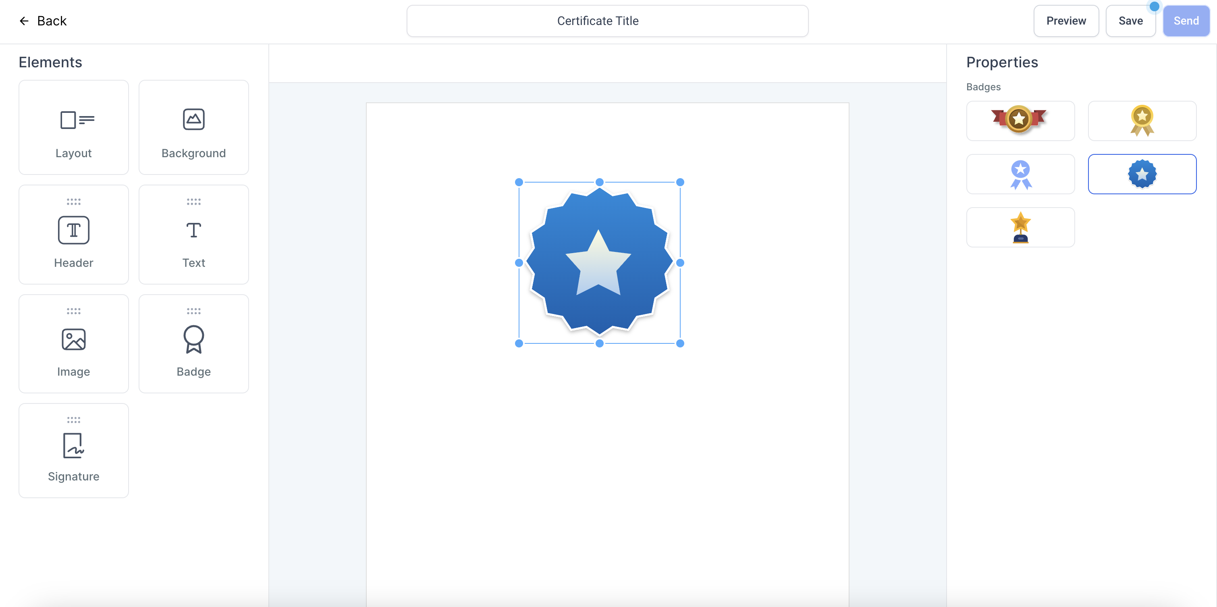Screen dimensions: 1217x607
Task: Click the bottom-left corner handle of badge
Action: point(519,343)
